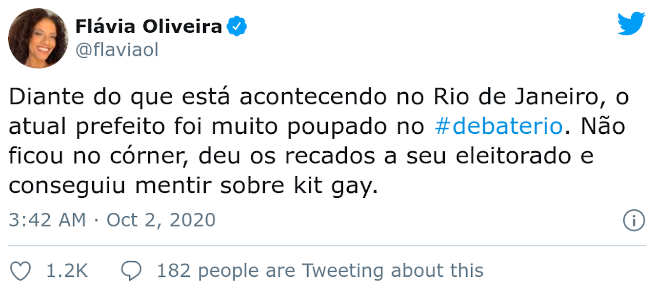Like the tweet with the heart icon
Screen dimensions: 657x290
click(x=20, y=270)
